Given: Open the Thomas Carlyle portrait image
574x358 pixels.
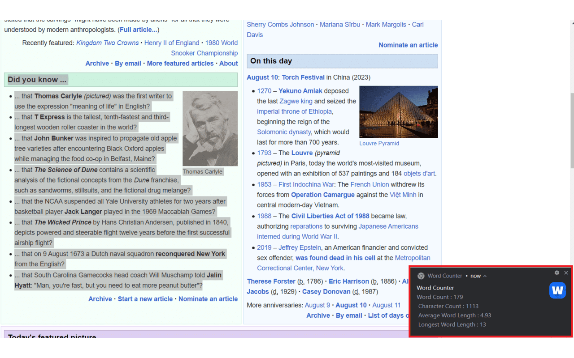Looking at the screenshot, I should [210, 128].
